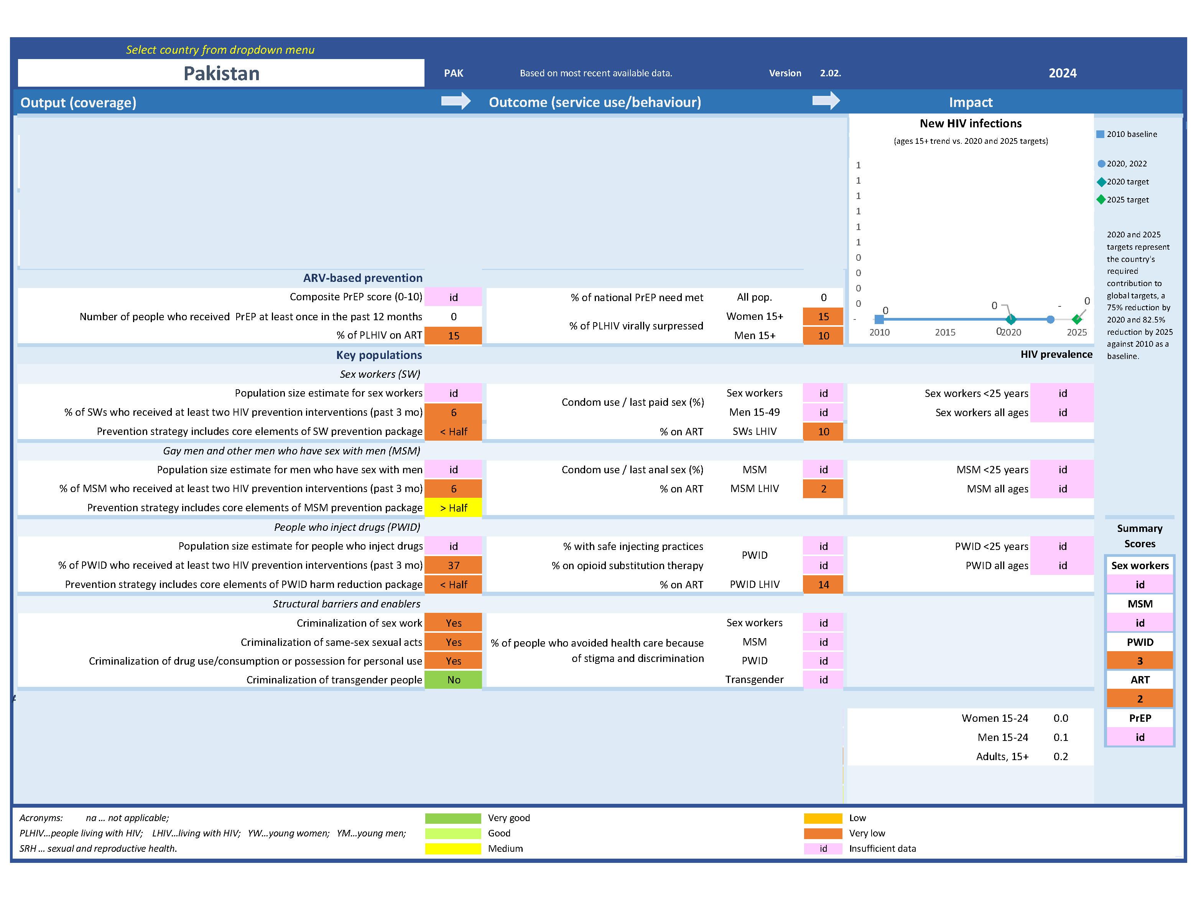Screen dimensions: 1196x897
Task: Select PWID all ages prevalence 'id' cell
Action: [x=1062, y=565]
